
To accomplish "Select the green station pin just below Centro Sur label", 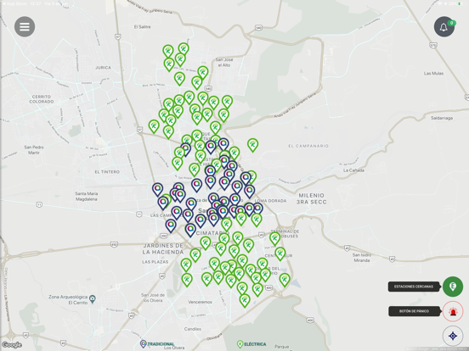I will click(x=280, y=254).
